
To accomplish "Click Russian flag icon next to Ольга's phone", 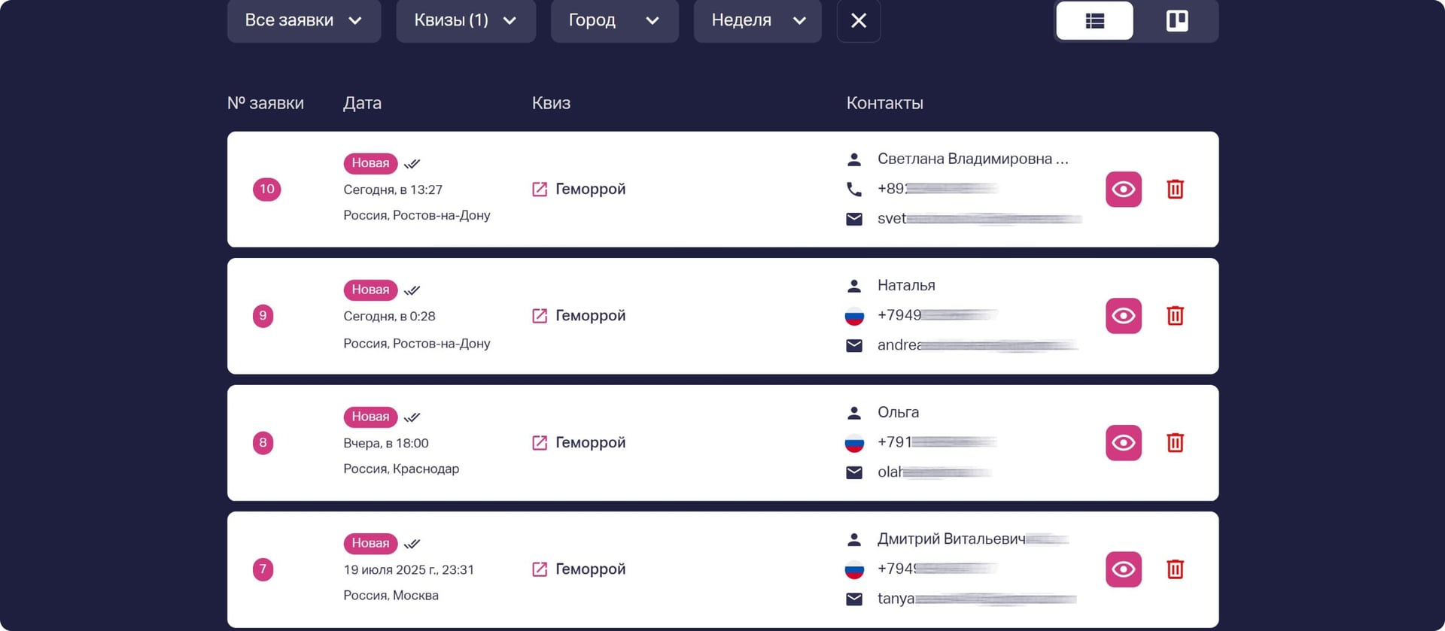I will [x=853, y=443].
